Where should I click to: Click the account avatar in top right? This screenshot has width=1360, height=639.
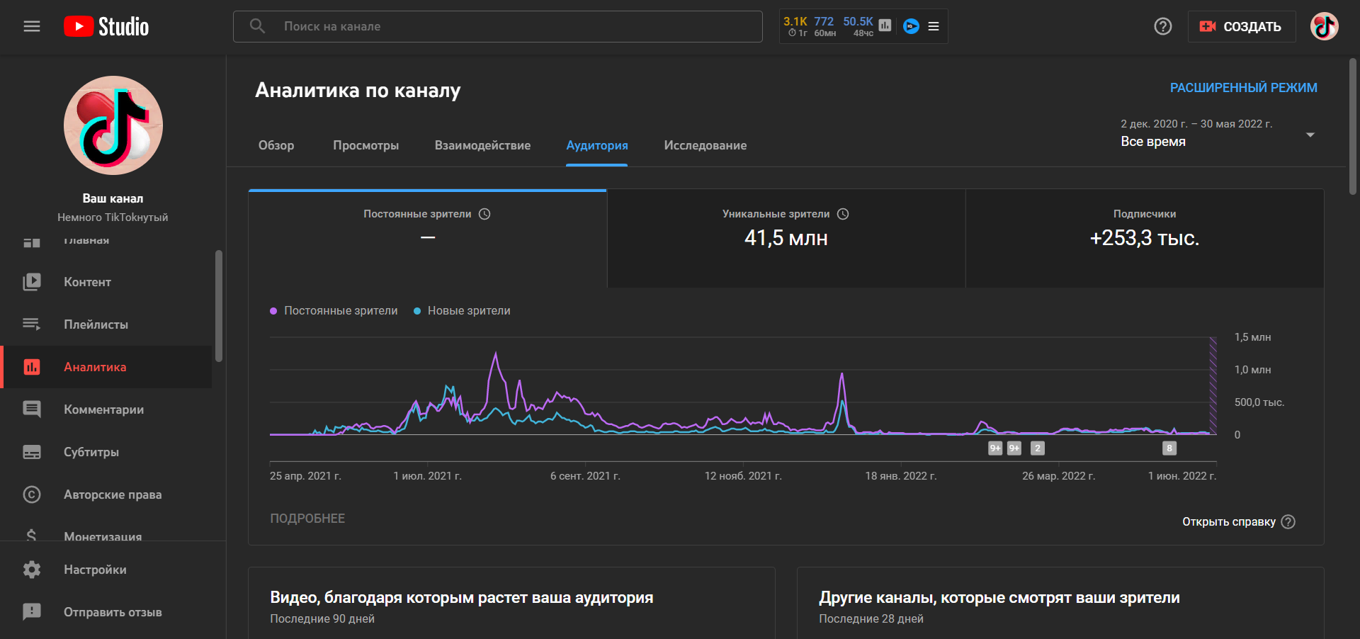click(x=1324, y=26)
